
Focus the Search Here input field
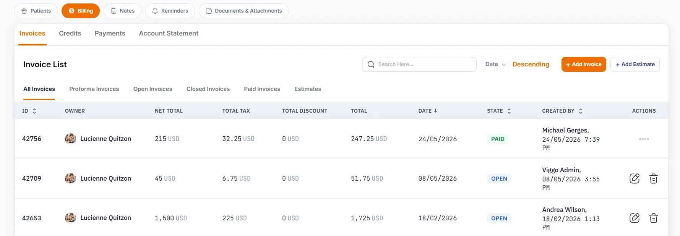(419, 64)
